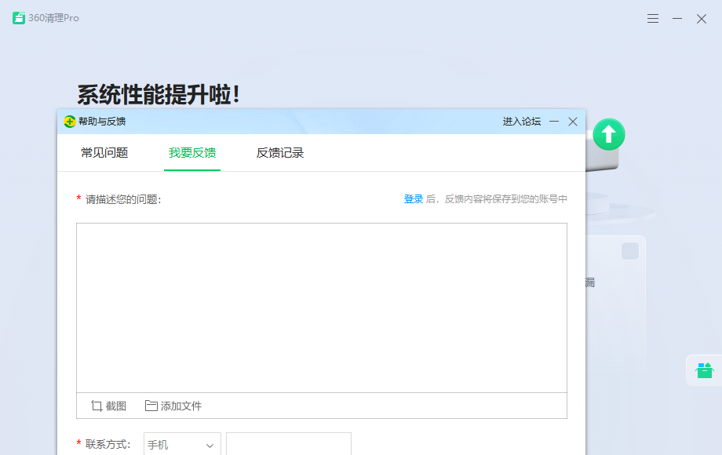
Task: Expand the 手机 contact type dropdown
Action: click(x=182, y=445)
